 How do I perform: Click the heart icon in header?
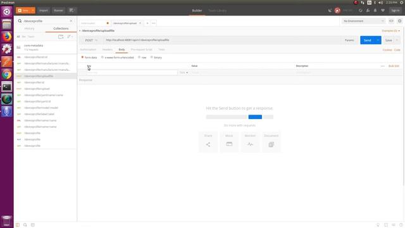point(383,10)
